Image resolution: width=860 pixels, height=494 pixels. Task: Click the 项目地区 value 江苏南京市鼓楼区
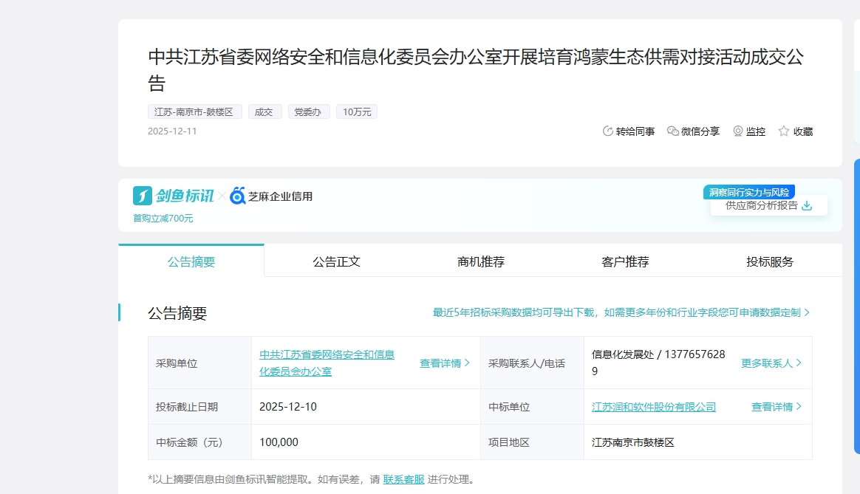633,442
